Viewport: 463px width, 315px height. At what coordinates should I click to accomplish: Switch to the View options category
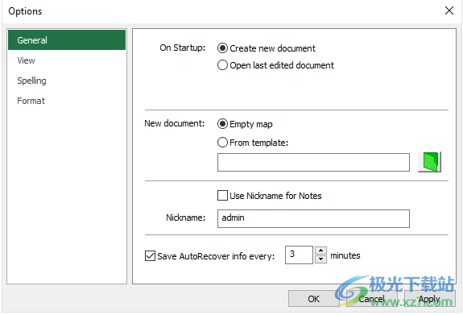pyautogui.click(x=67, y=60)
